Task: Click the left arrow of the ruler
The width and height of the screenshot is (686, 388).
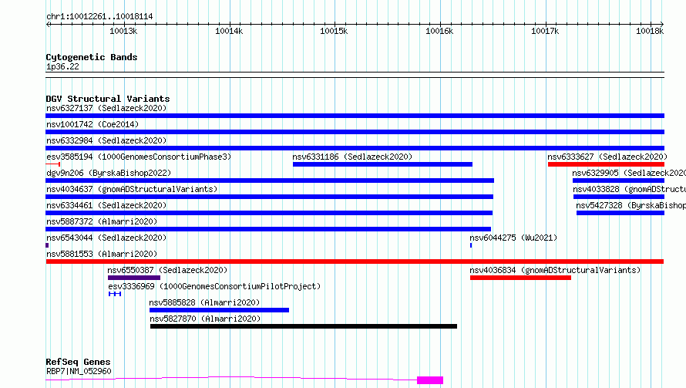Action: click(48, 24)
